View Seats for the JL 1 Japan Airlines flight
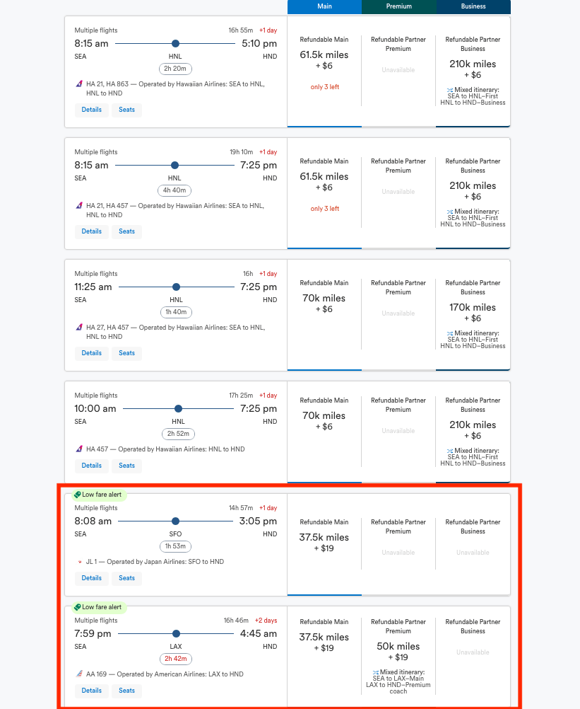580x709 pixels. 127,578
